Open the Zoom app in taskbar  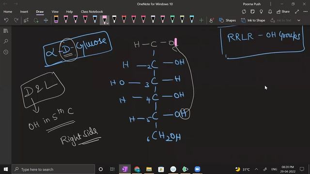pos(197,169)
